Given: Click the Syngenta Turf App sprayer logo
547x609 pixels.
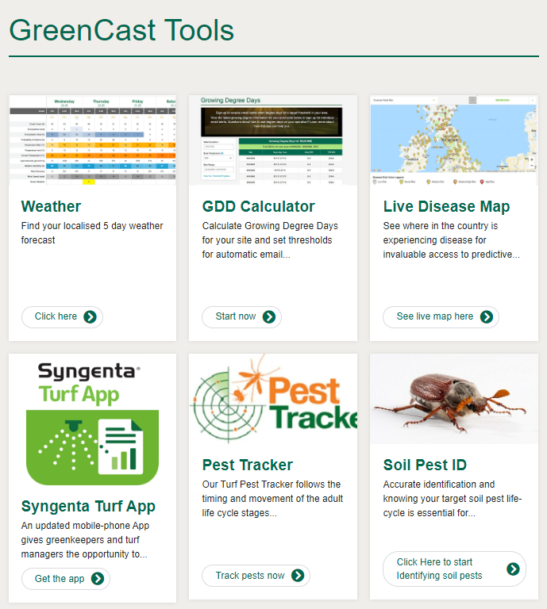Looking at the screenshot, I should [x=92, y=446].
